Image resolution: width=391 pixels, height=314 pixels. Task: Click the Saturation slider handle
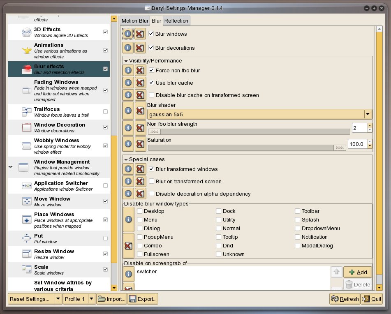click(x=340, y=148)
